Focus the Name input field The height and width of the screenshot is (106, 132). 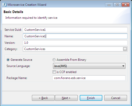[x=75, y=36]
